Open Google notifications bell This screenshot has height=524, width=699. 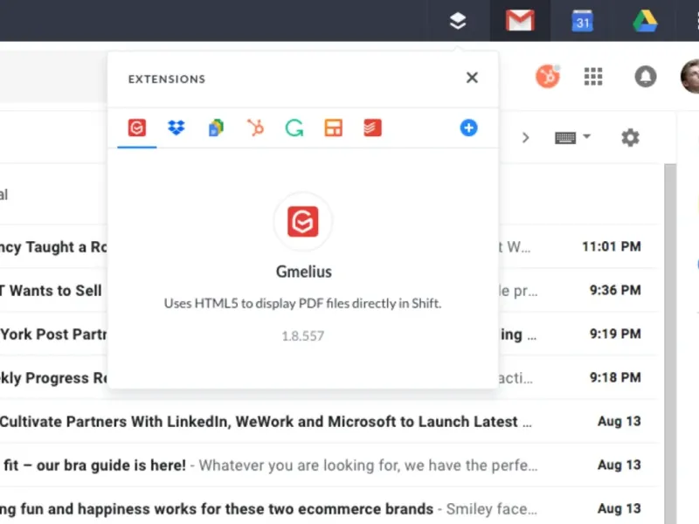coord(645,77)
